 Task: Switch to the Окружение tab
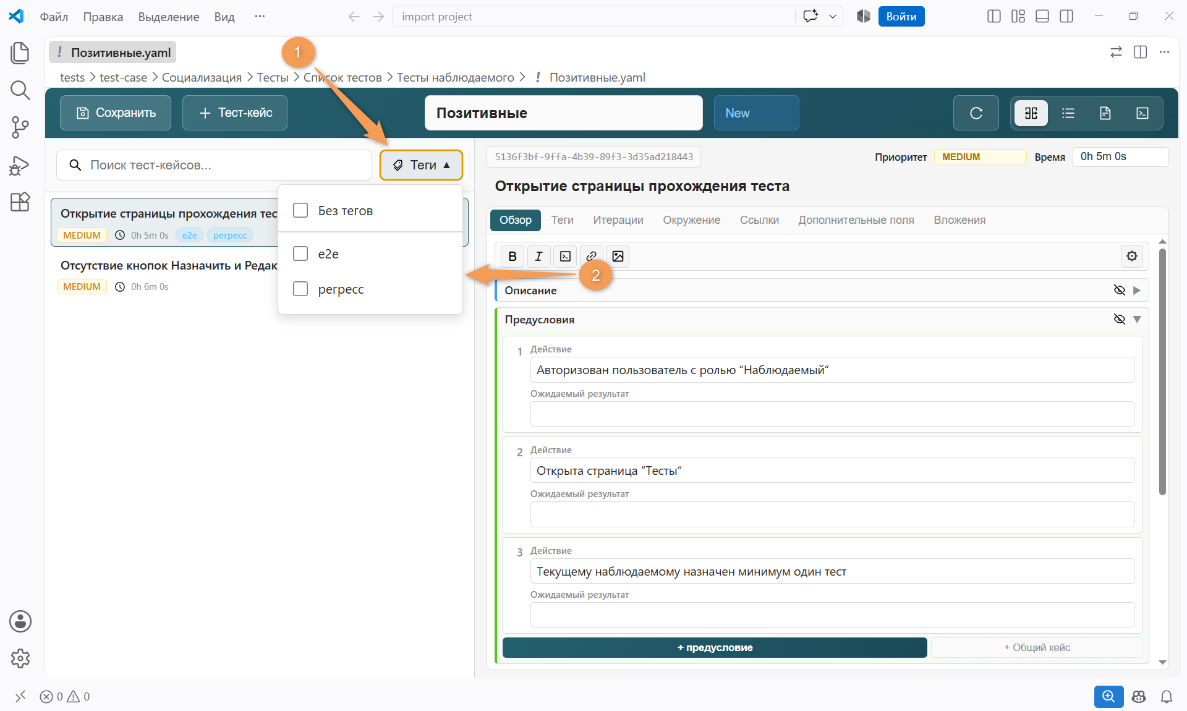tap(692, 220)
